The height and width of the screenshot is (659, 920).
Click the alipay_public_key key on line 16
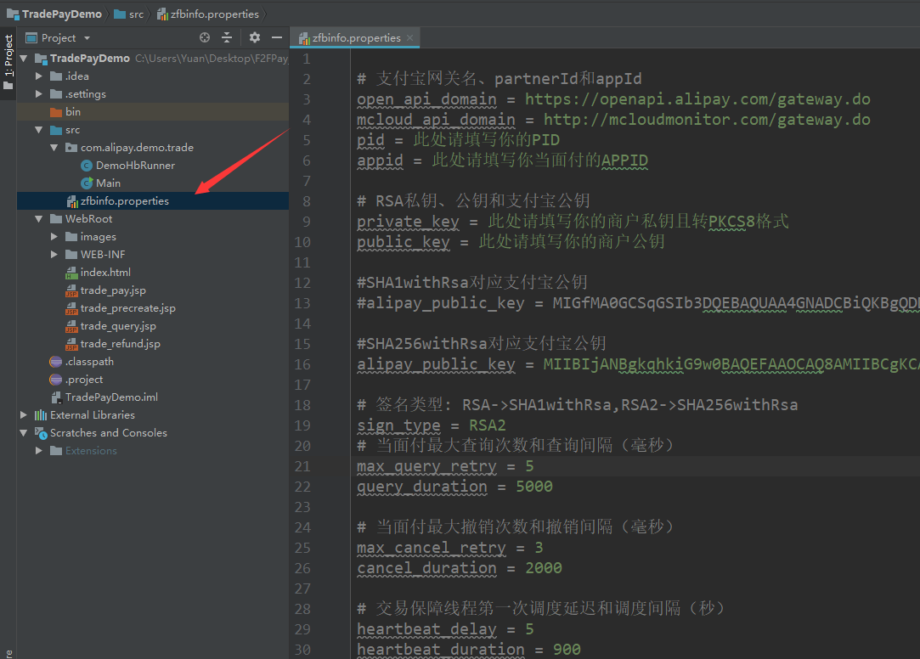pyautogui.click(x=436, y=364)
